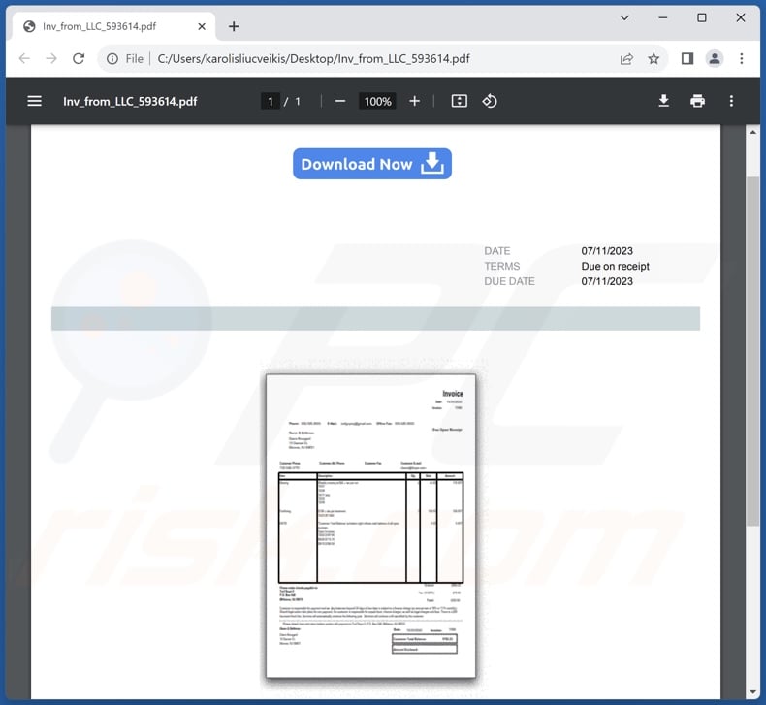Click the zoom out minus button
766x705 pixels.
click(x=340, y=101)
